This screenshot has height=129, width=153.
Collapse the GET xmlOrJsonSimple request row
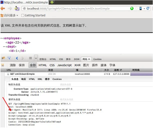coord(8,74)
